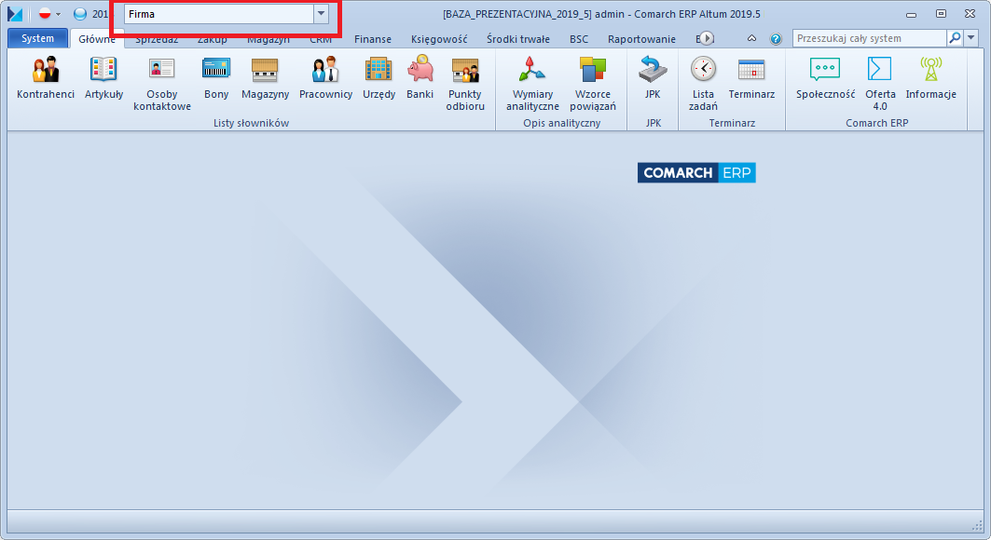The height and width of the screenshot is (540, 991).
Task: Click the Firma selection field
Action: [x=219, y=14]
